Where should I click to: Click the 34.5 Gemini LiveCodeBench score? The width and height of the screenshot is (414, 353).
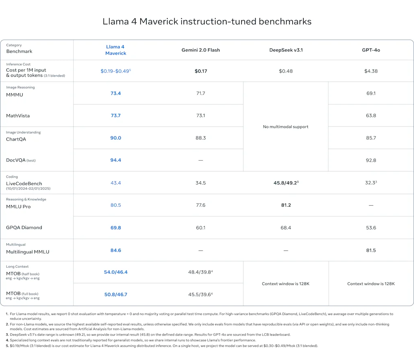201,183
